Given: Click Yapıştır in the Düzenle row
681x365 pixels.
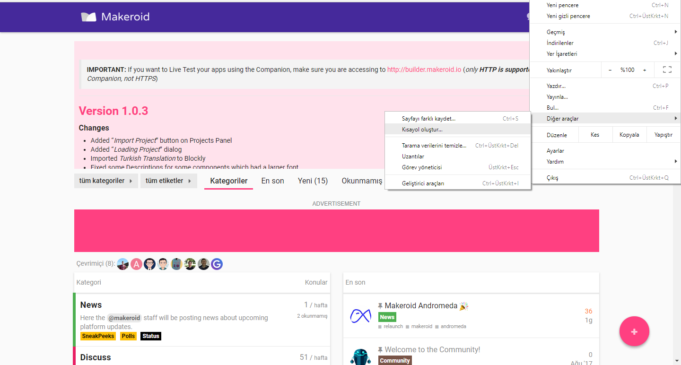Looking at the screenshot, I should [x=663, y=135].
